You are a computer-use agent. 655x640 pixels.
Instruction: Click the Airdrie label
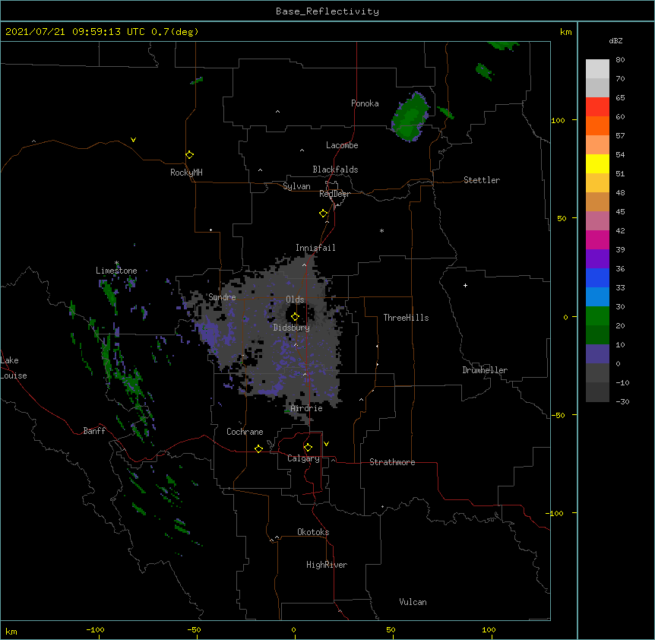306,408
